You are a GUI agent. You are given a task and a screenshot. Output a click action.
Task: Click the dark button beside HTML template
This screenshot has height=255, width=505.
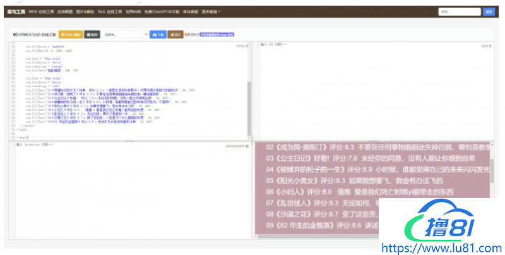(x=92, y=35)
